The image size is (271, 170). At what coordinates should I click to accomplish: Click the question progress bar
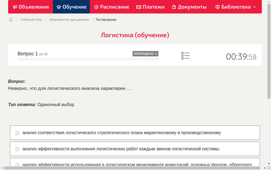click(x=88, y=59)
